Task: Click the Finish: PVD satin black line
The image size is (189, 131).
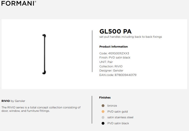Action: point(115,58)
